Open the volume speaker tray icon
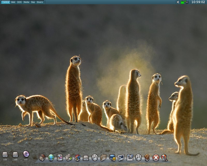Screen dimensions: 207x166 (x=178, y=2)
